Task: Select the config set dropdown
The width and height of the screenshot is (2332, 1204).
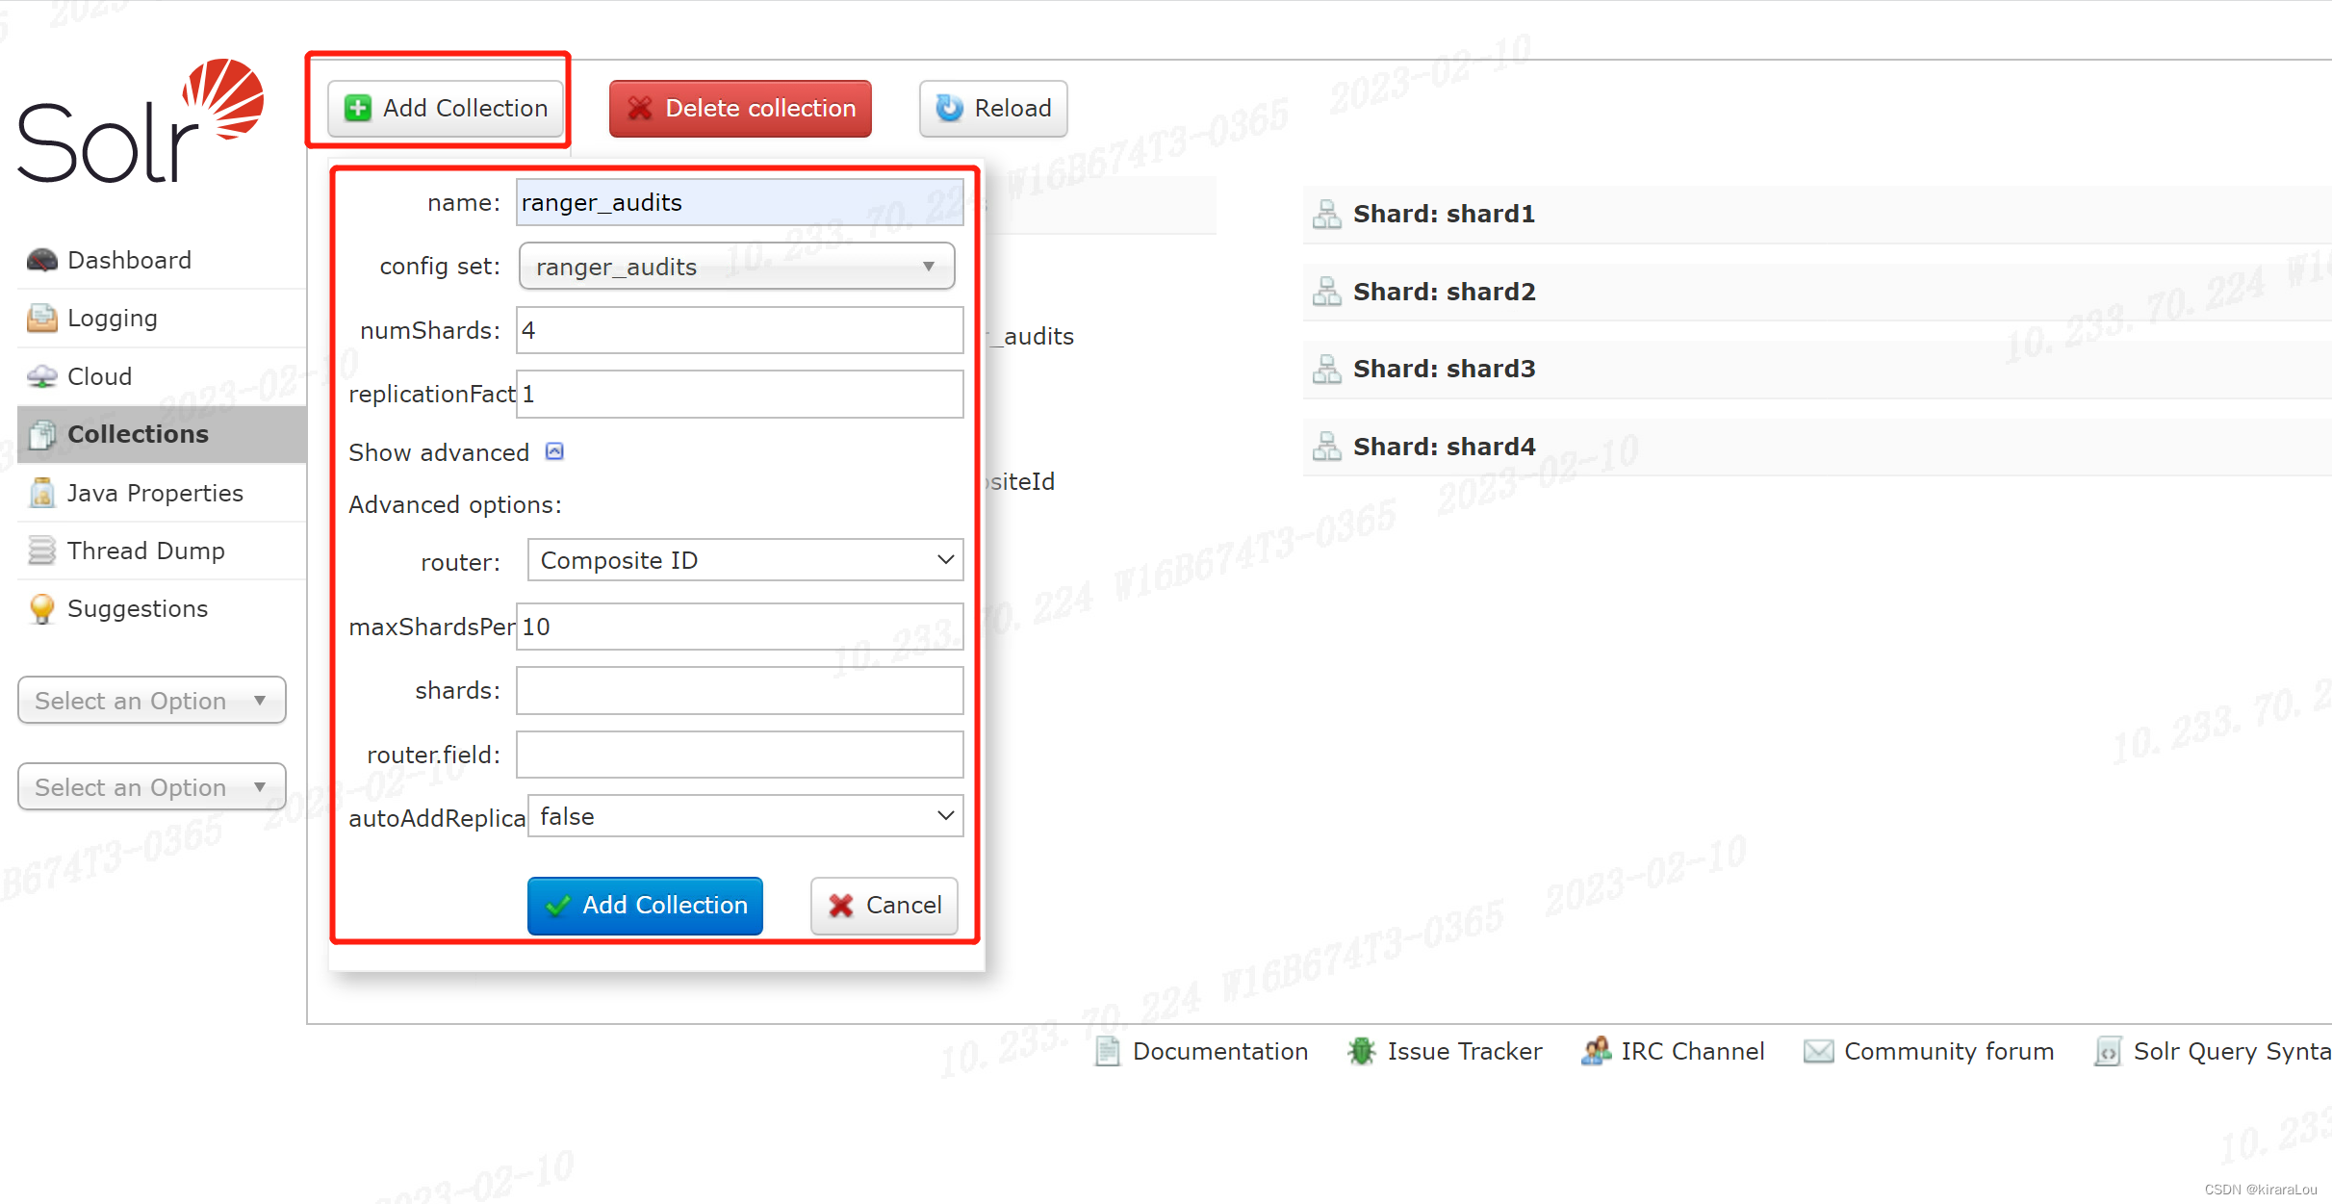Action: click(x=737, y=266)
